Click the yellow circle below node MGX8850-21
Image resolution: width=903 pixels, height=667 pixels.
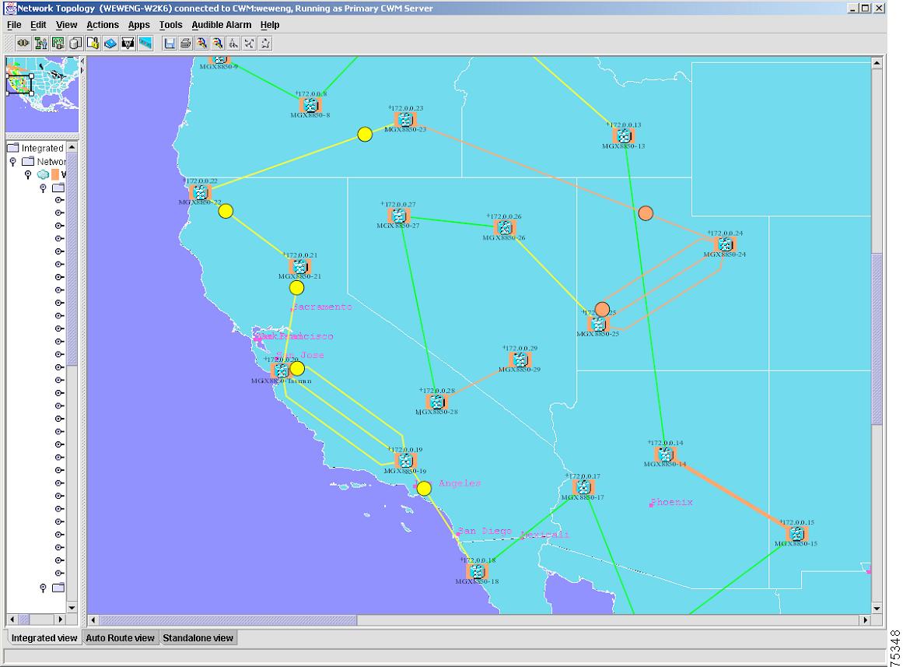tap(296, 287)
